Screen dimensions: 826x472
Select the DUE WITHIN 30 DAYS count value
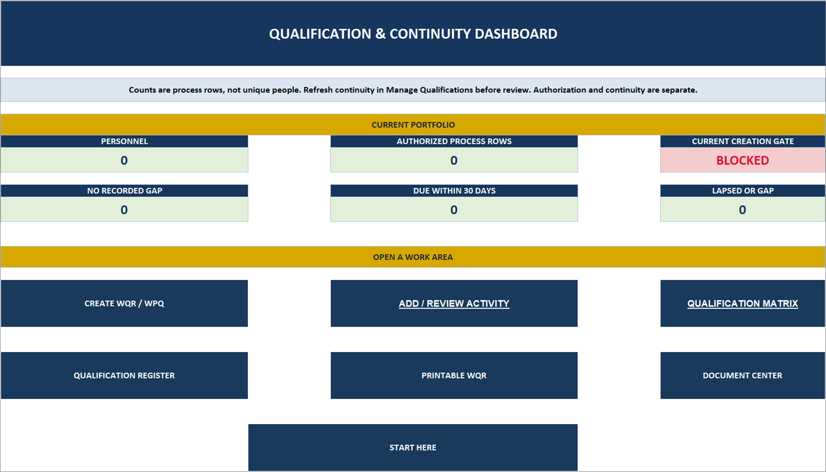pyautogui.click(x=454, y=210)
